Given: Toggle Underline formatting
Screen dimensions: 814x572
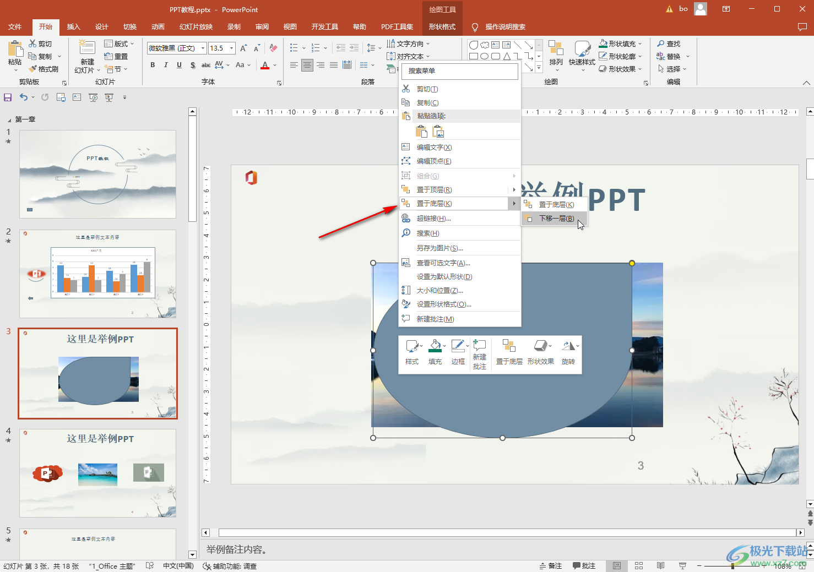Looking at the screenshot, I should pos(179,65).
